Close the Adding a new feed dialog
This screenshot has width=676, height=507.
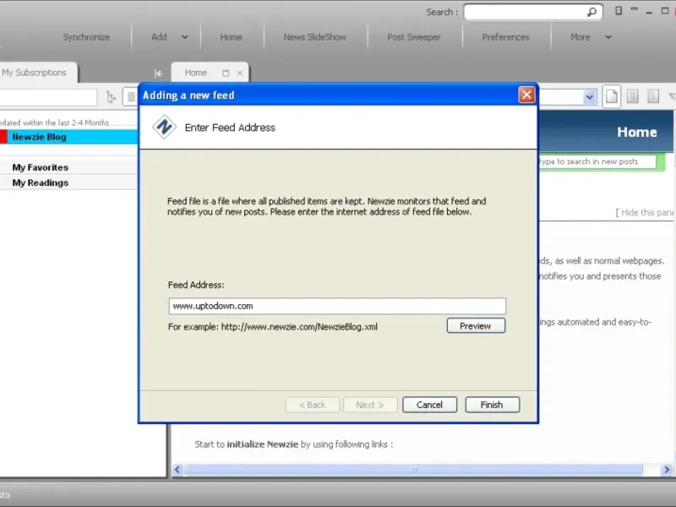526,95
